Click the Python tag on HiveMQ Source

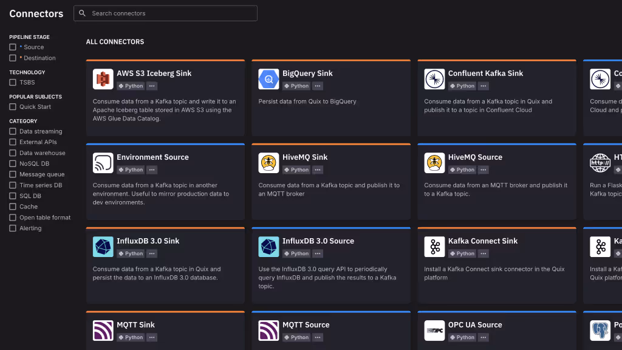click(462, 170)
